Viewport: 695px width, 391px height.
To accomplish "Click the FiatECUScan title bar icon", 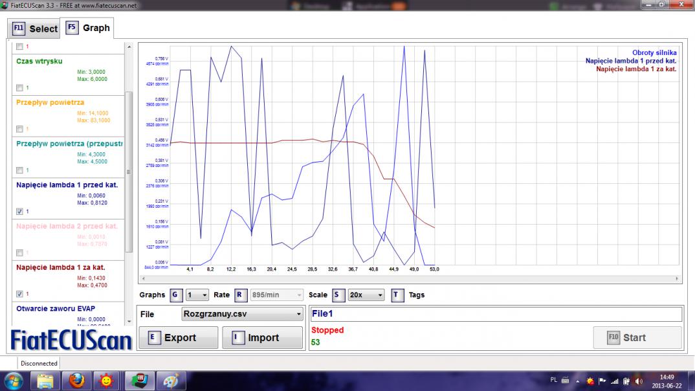I will click(5, 5).
